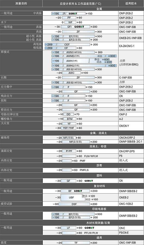Click the CEF temperature range bar

pyautogui.click(x=67, y=45)
